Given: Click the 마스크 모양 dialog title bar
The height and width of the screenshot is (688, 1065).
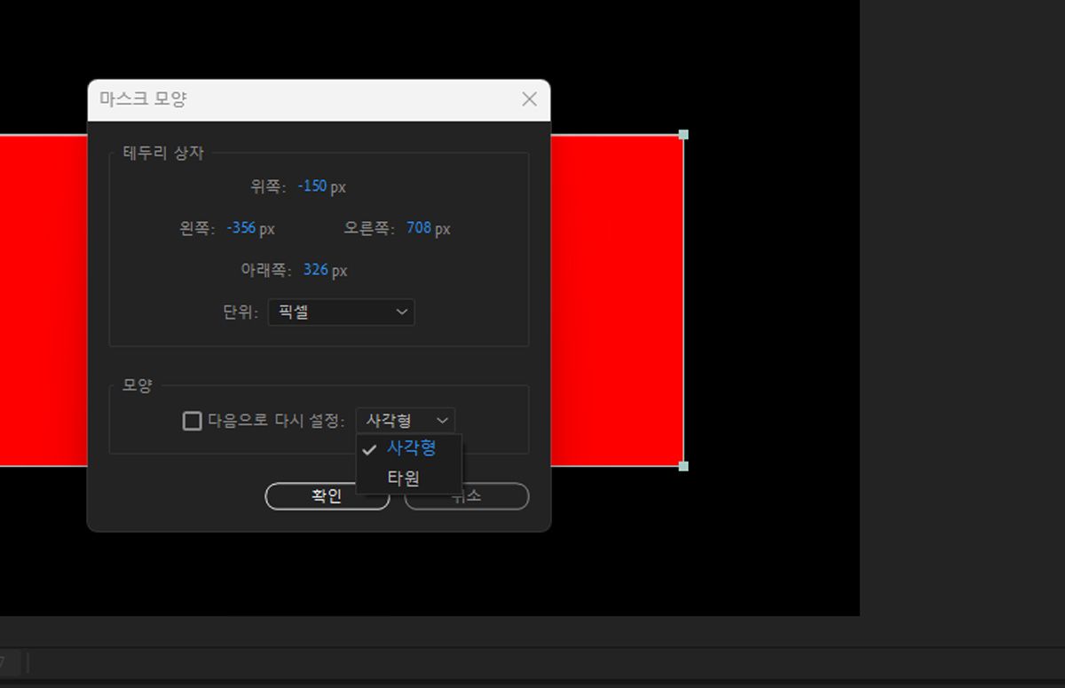Looking at the screenshot, I should click(x=266, y=99).
